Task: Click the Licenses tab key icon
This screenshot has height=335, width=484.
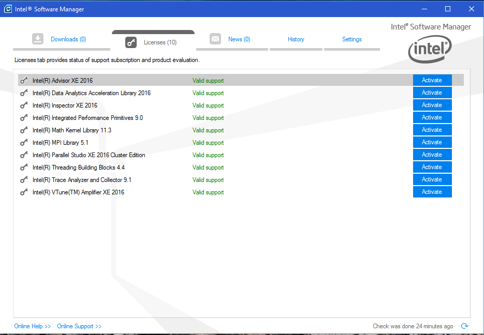Action: pyautogui.click(x=131, y=42)
